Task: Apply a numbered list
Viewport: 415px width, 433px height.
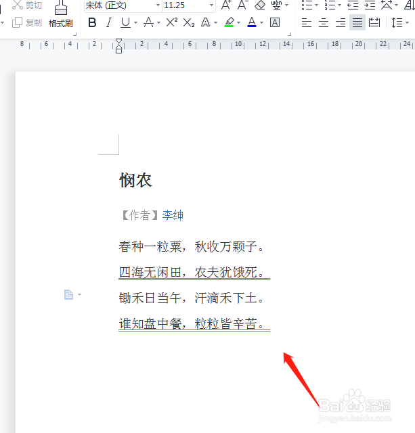Action: (330, 5)
